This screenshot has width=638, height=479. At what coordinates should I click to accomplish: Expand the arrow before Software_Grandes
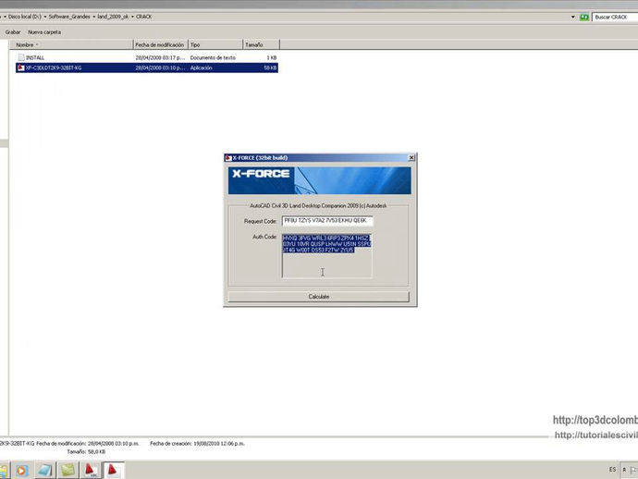click(45, 17)
